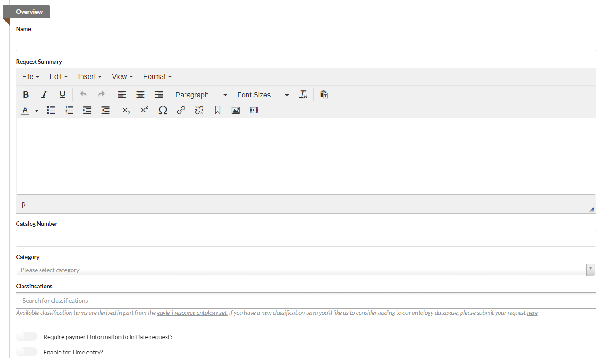Open the Format menu
Viewport: 605px width, 358px height.
(x=157, y=77)
